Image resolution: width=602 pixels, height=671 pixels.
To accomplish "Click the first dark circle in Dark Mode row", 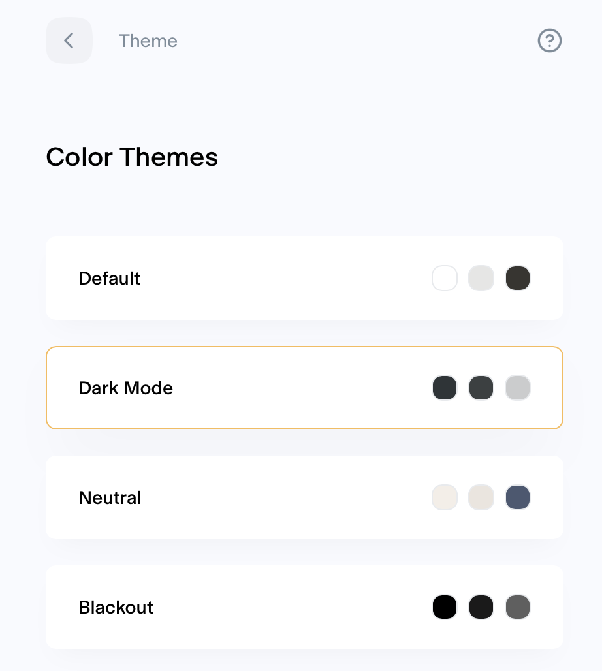I will (445, 388).
